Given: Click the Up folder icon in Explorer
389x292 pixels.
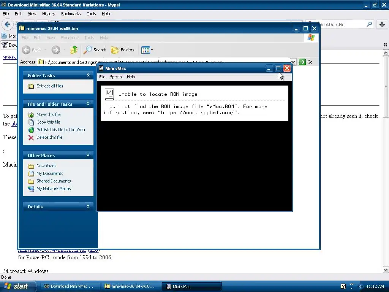Looking at the screenshot, I should pyautogui.click(x=74, y=50).
